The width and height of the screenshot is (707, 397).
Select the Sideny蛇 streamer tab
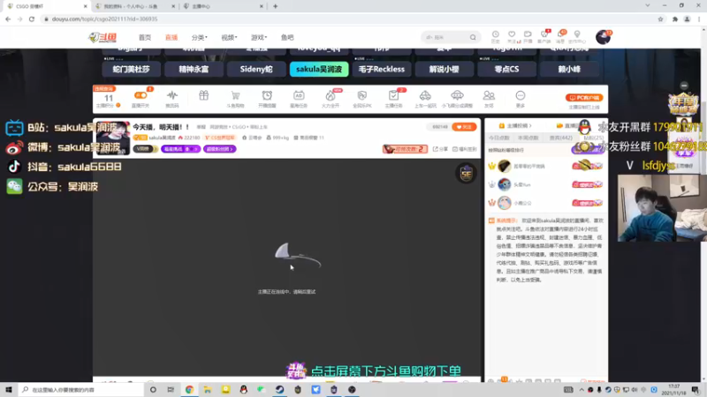pyautogui.click(x=256, y=70)
